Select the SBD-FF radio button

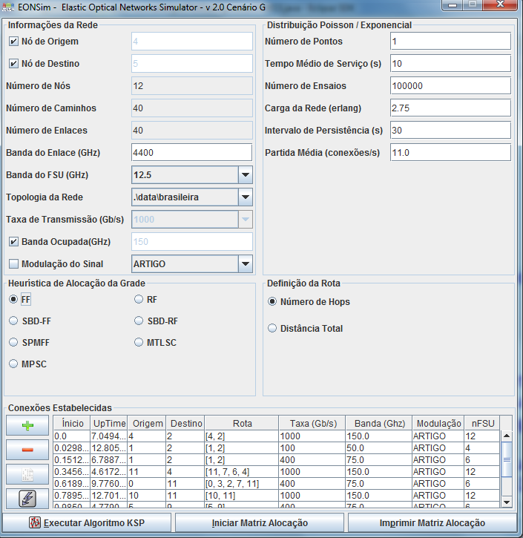pos(13,321)
